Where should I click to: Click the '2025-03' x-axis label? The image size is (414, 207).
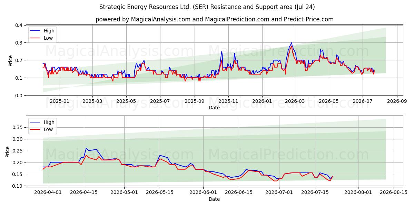click(92, 102)
